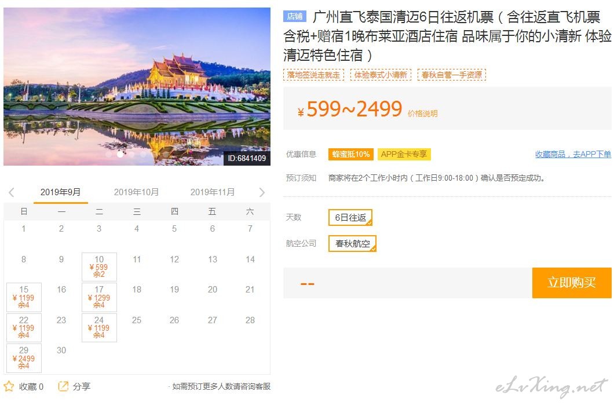This screenshot has height=406, width=614.
Task: Open the 价格说明 price explanation
Action: tap(422, 114)
